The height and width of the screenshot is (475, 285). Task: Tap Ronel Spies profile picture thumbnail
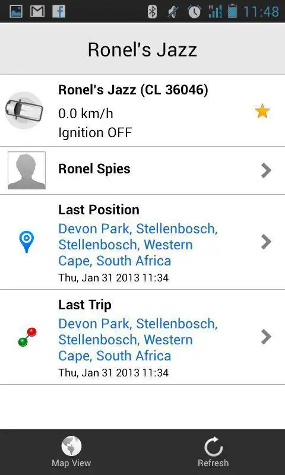[x=27, y=170]
